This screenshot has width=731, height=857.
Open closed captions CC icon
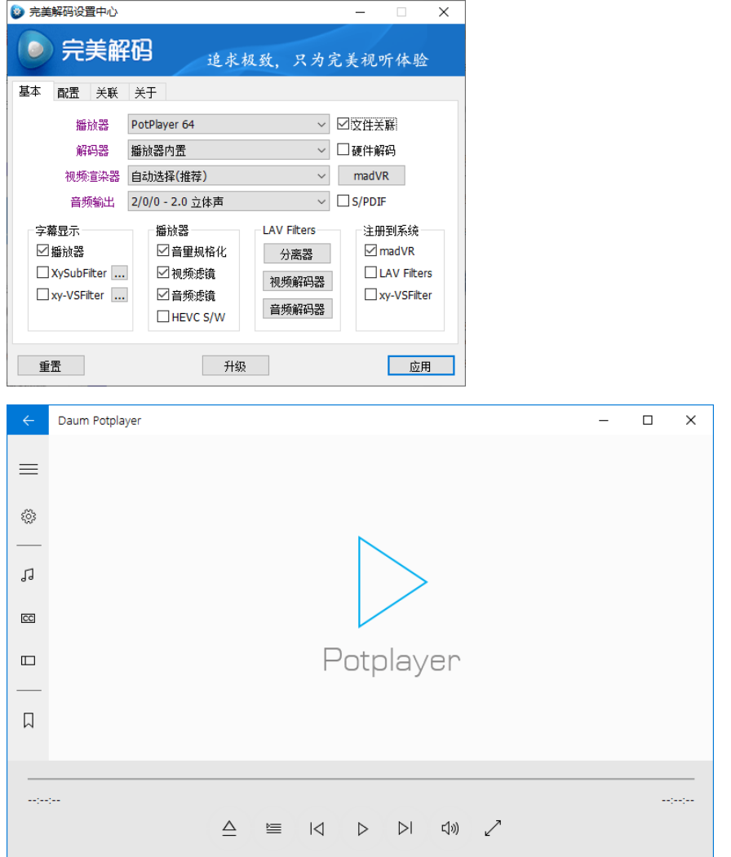point(28,618)
